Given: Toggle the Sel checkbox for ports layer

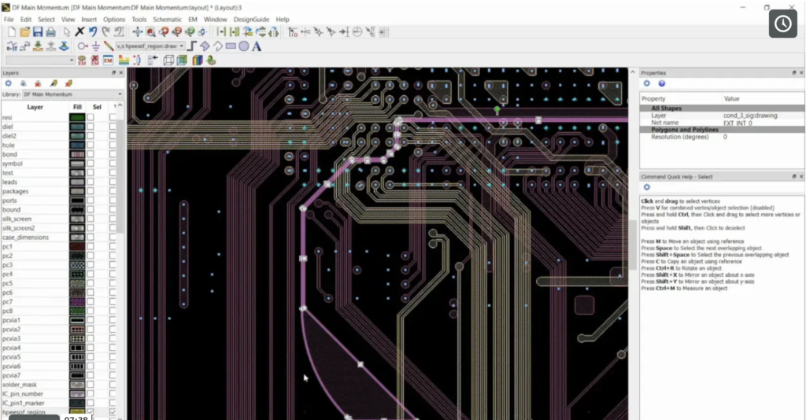Looking at the screenshot, I should pos(91,200).
